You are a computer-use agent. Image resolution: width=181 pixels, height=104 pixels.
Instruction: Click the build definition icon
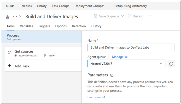click(7, 17)
